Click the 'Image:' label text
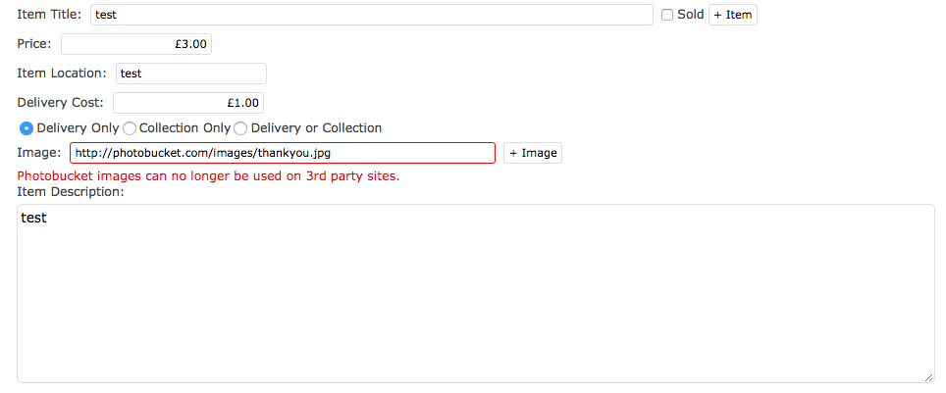Viewport: 946px width, 393px height. pos(39,153)
